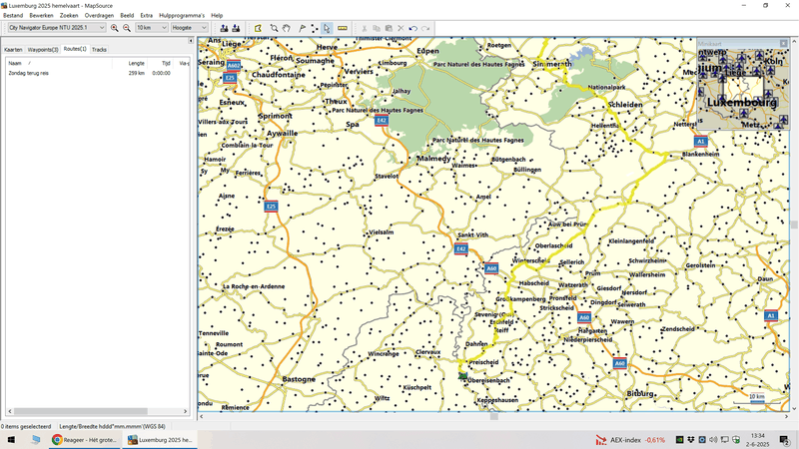Image resolution: width=799 pixels, height=449 pixels.
Task: Select the Selection arrow tool
Action: click(327, 28)
